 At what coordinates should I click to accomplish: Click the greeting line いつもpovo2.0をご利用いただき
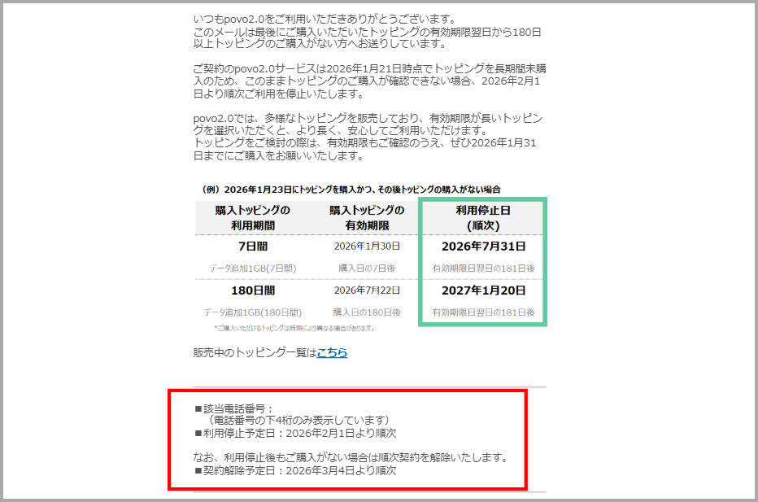[325, 19]
